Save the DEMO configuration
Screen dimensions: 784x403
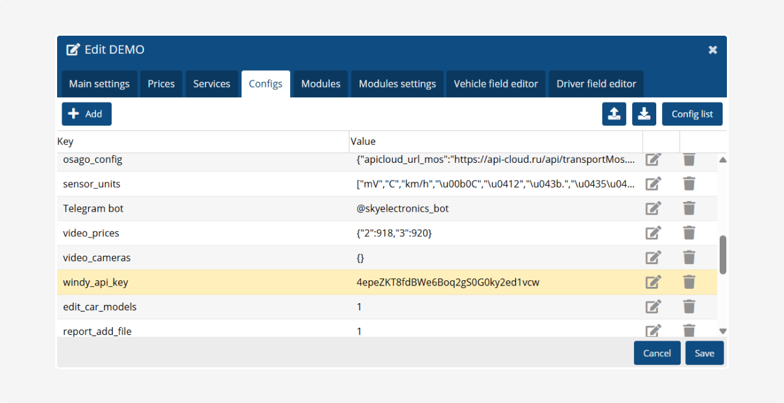click(704, 353)
